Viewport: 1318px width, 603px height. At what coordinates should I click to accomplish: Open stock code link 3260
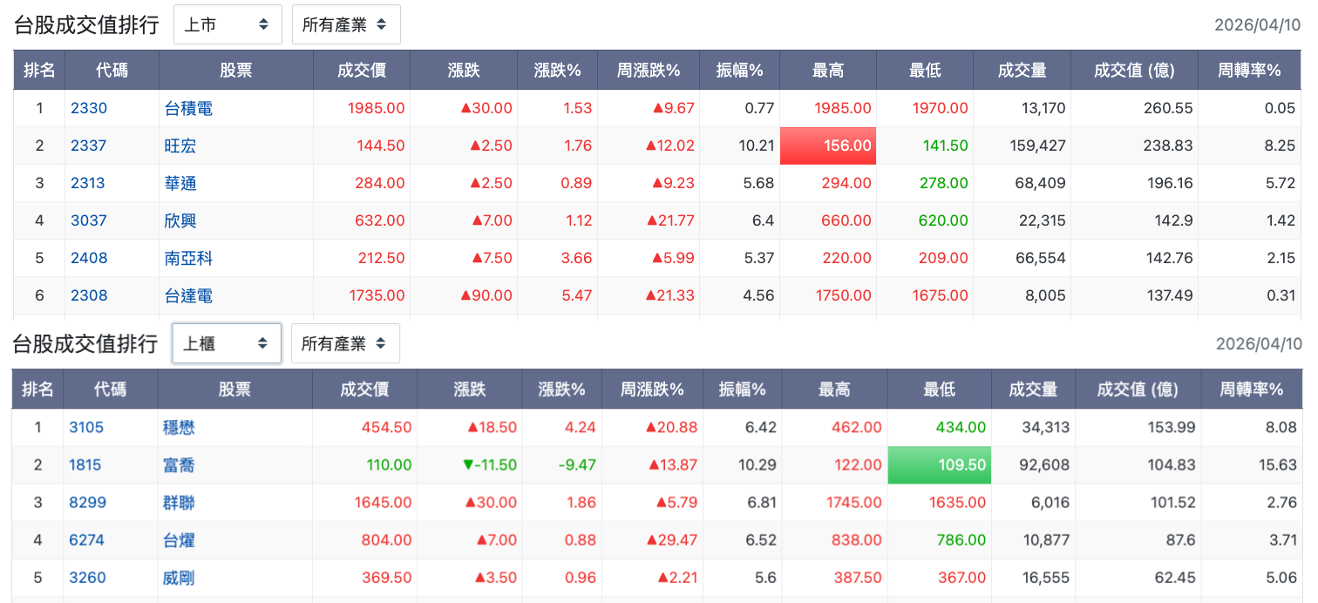pyautogui.click(x=87, y=577)
